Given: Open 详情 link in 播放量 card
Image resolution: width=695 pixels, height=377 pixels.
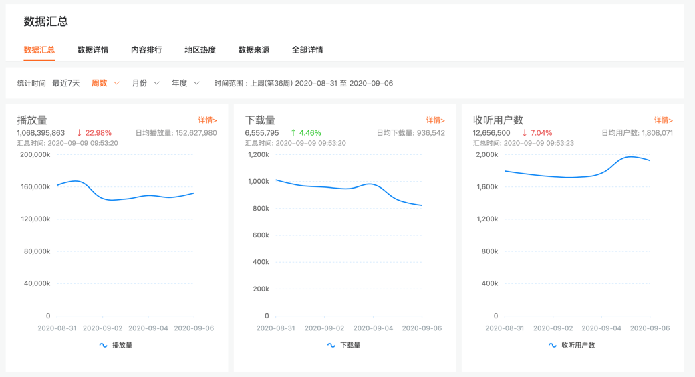Looking at the screenshot, I should point(207,120).
